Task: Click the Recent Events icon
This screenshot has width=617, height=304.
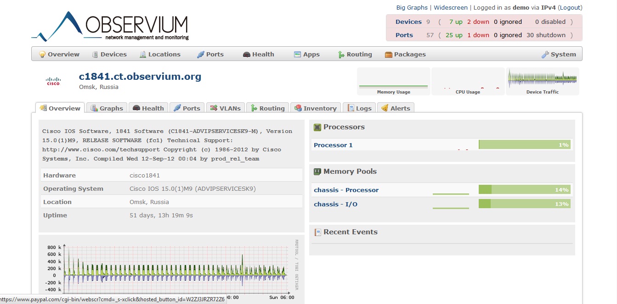Action: tap(317, 232)
